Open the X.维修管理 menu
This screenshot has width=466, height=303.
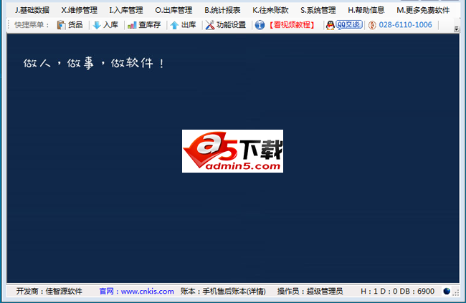(x=80, y=10)
